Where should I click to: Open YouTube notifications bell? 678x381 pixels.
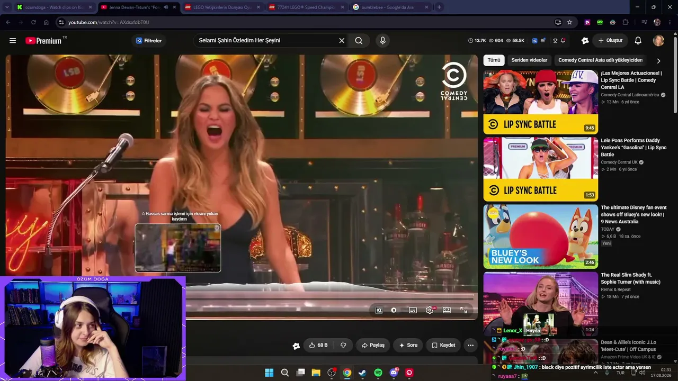[x=638, y=41]
